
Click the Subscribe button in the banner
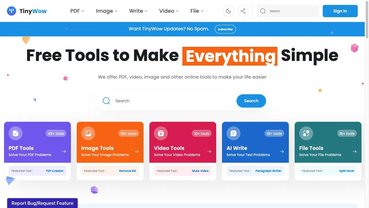point(225,29)
